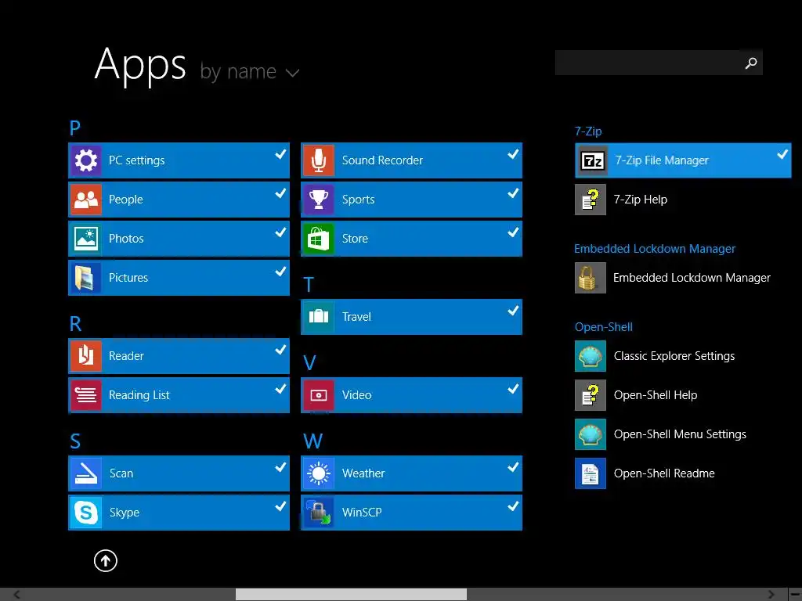Click the Scan app icon
Screen dimensions: 802x601
pos(86,473)
